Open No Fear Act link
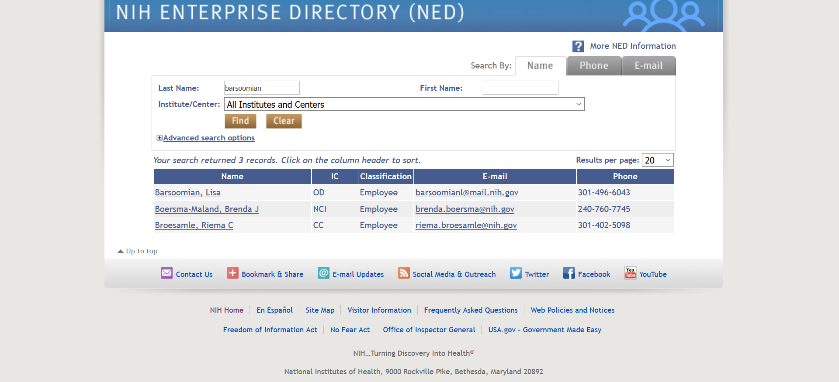Screen dimensions: 839x382 pyautogui.click(x=350, y=330)
